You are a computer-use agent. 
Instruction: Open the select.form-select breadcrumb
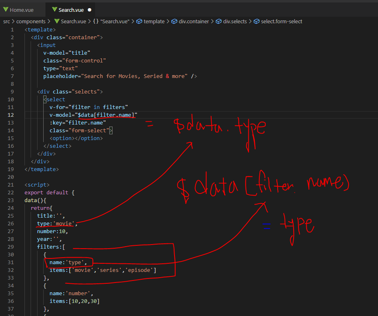281,22
